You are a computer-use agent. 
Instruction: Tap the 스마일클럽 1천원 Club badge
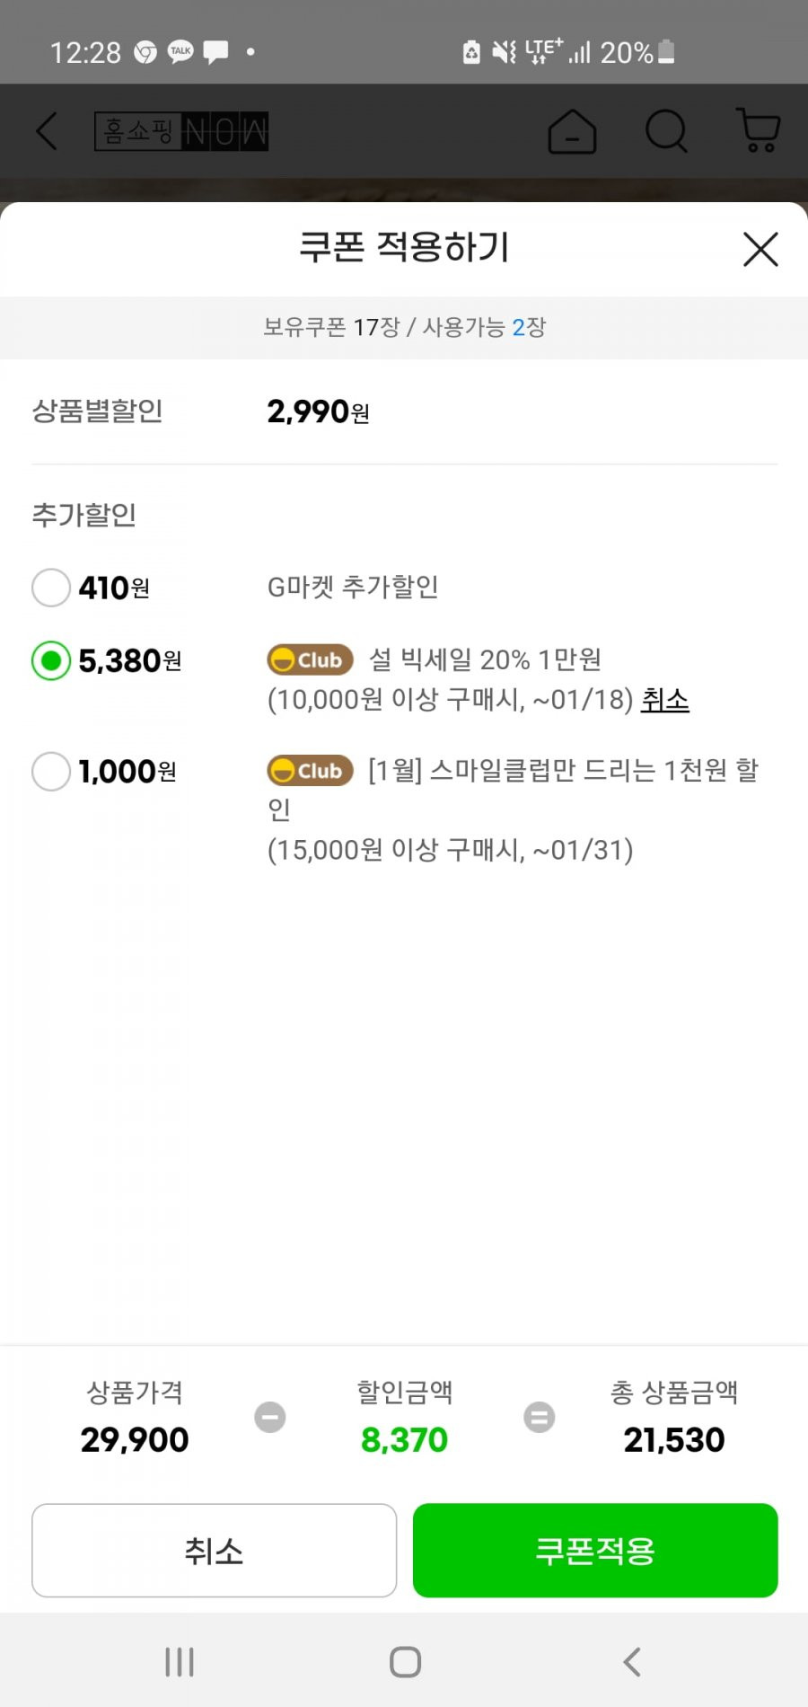point(310,770)
